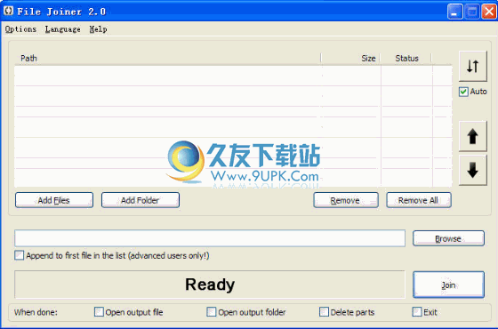Tick the Open output folder checkbox
This screenshot has width=498, height=329.
(212, 312)
